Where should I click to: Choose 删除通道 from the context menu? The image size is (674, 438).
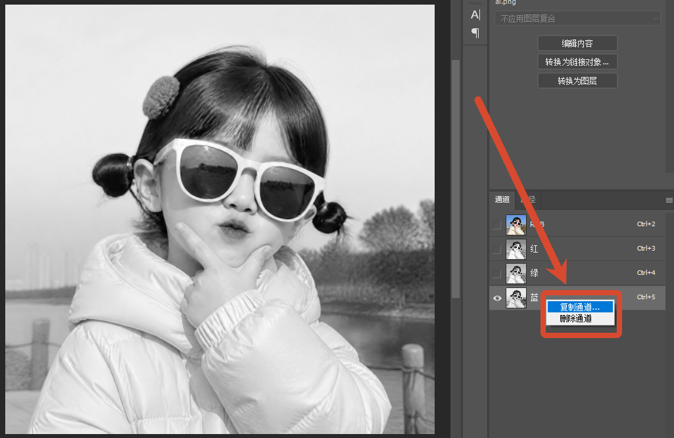(580, 318)
